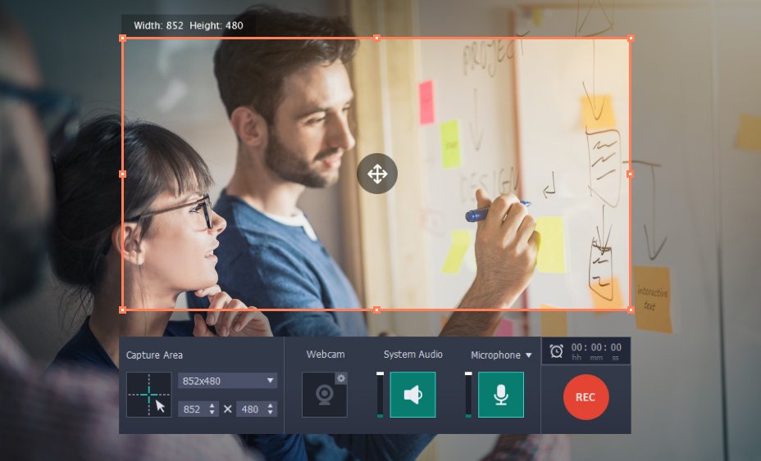Toggle System Audio speaker button
The width and height of the screenshot is (761, 461).
(413, 395)
